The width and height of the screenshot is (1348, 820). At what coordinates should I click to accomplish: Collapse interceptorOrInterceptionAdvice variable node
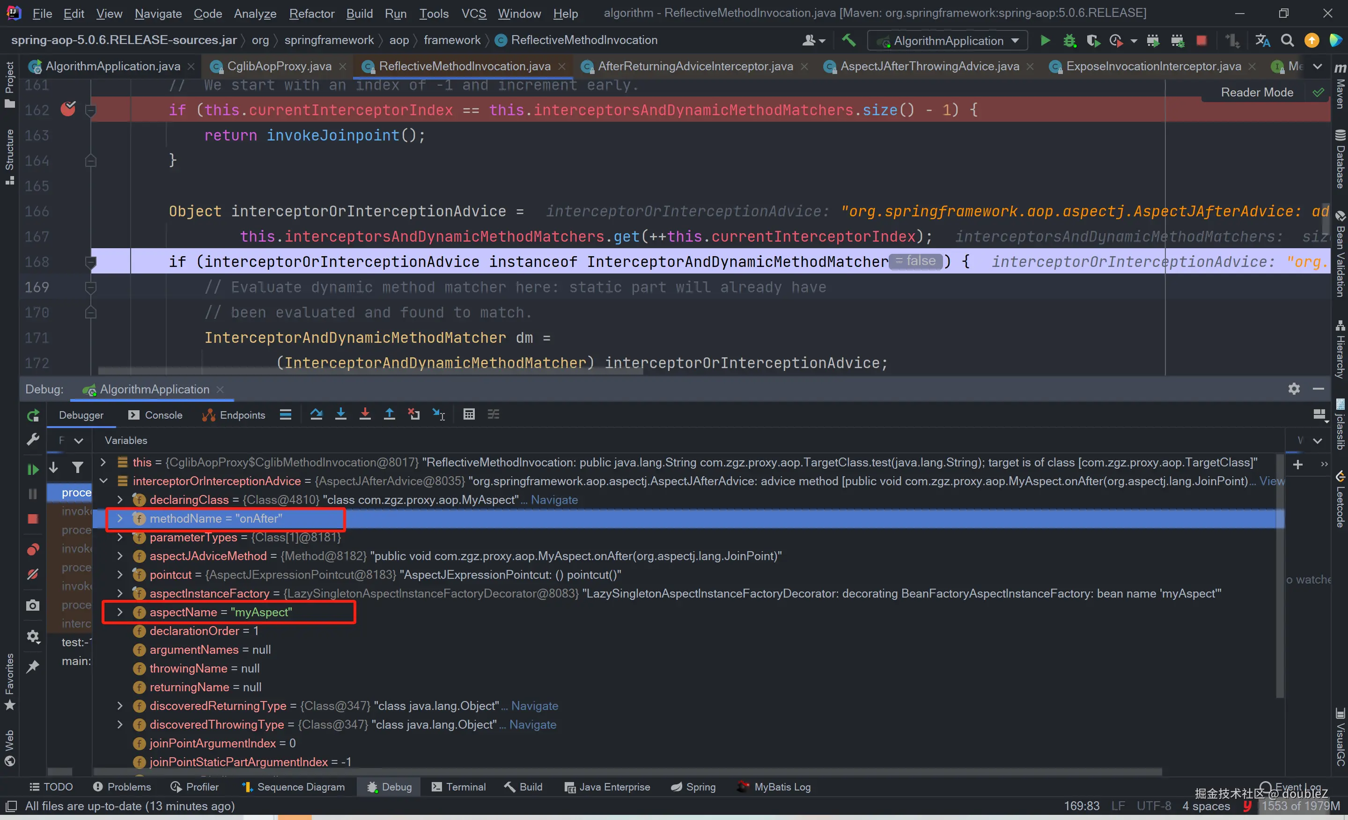(x=103, y=481)
